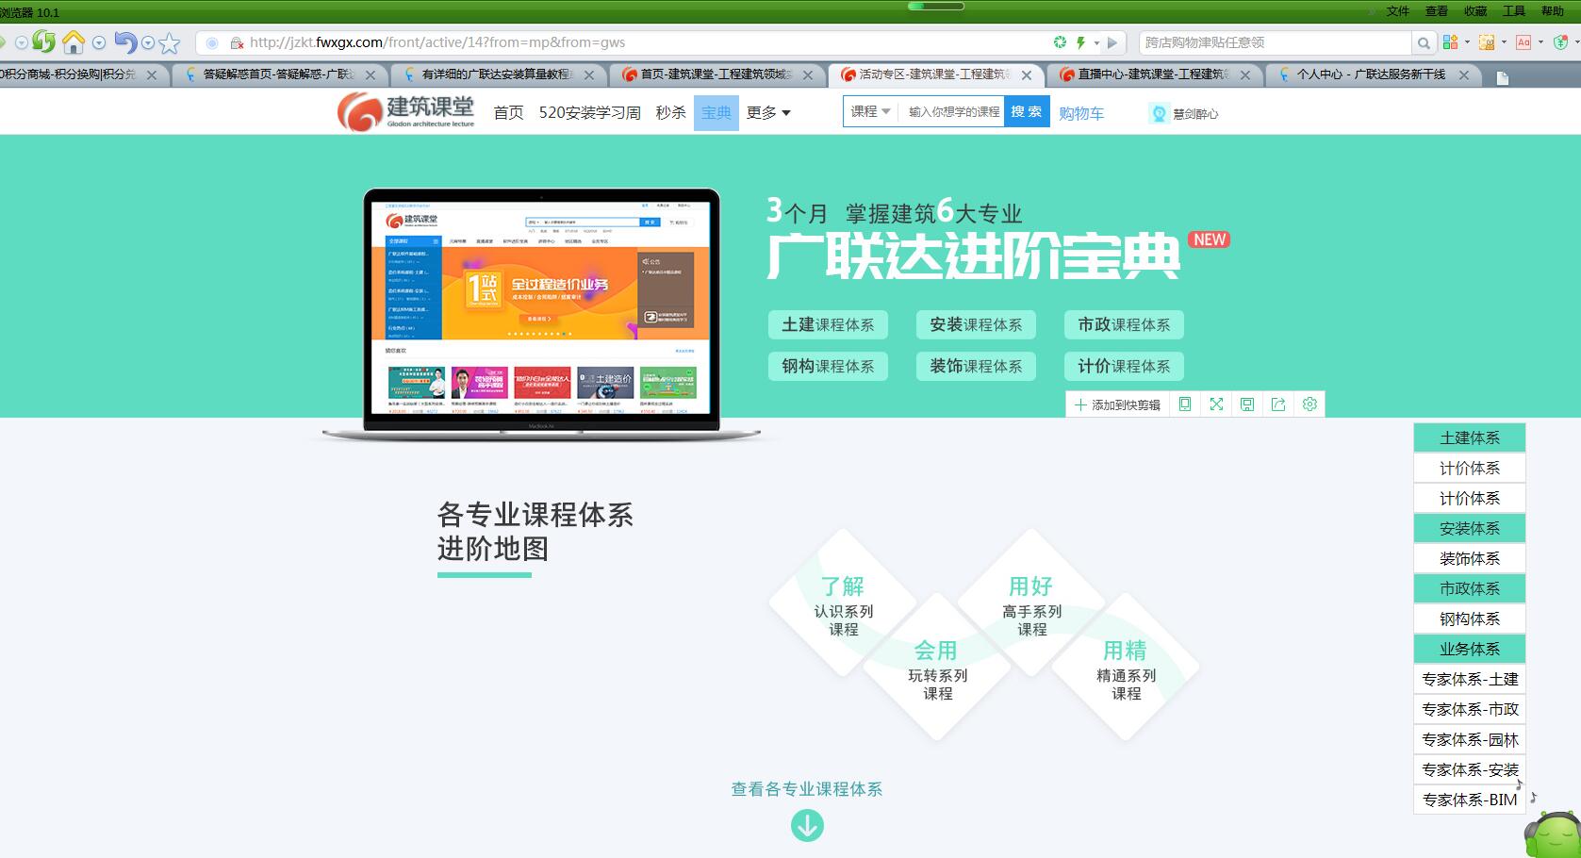This screenshot has width=1581, height=858.
Task: Click the broken-lock site security icon
Action: pyautogui.click(x=237, y=42)
